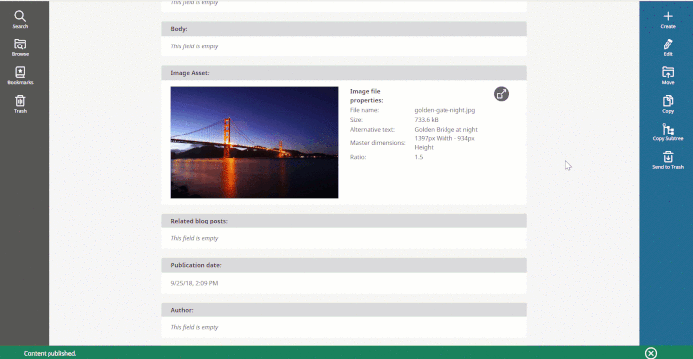The width and height of the screenshot is (693, 359).
Task: Open the Browse content icon
Action: (20, 47)
